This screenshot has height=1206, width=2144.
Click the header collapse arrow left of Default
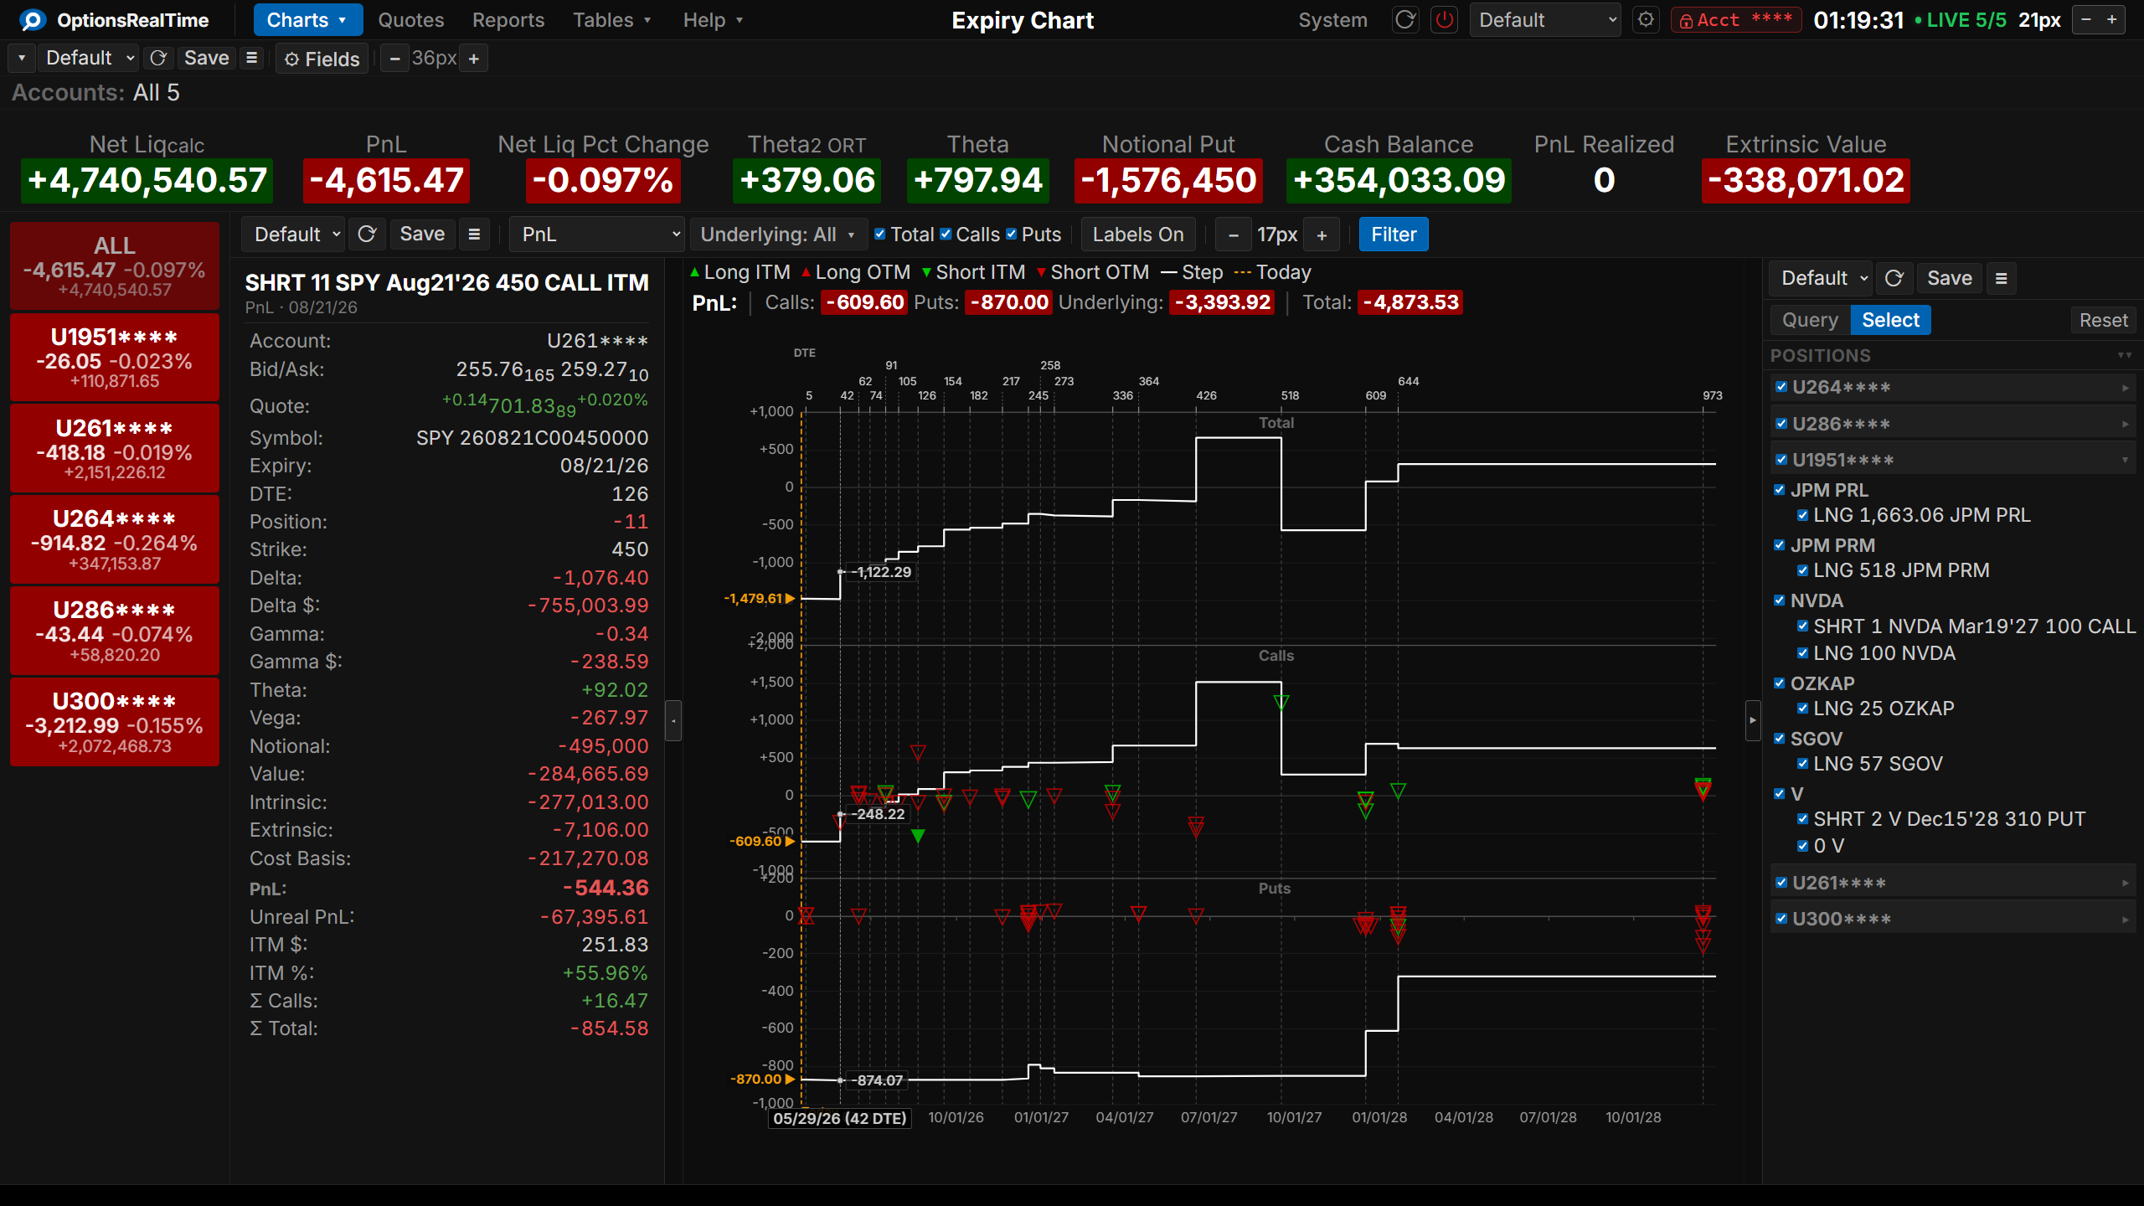tap(22, 59)
